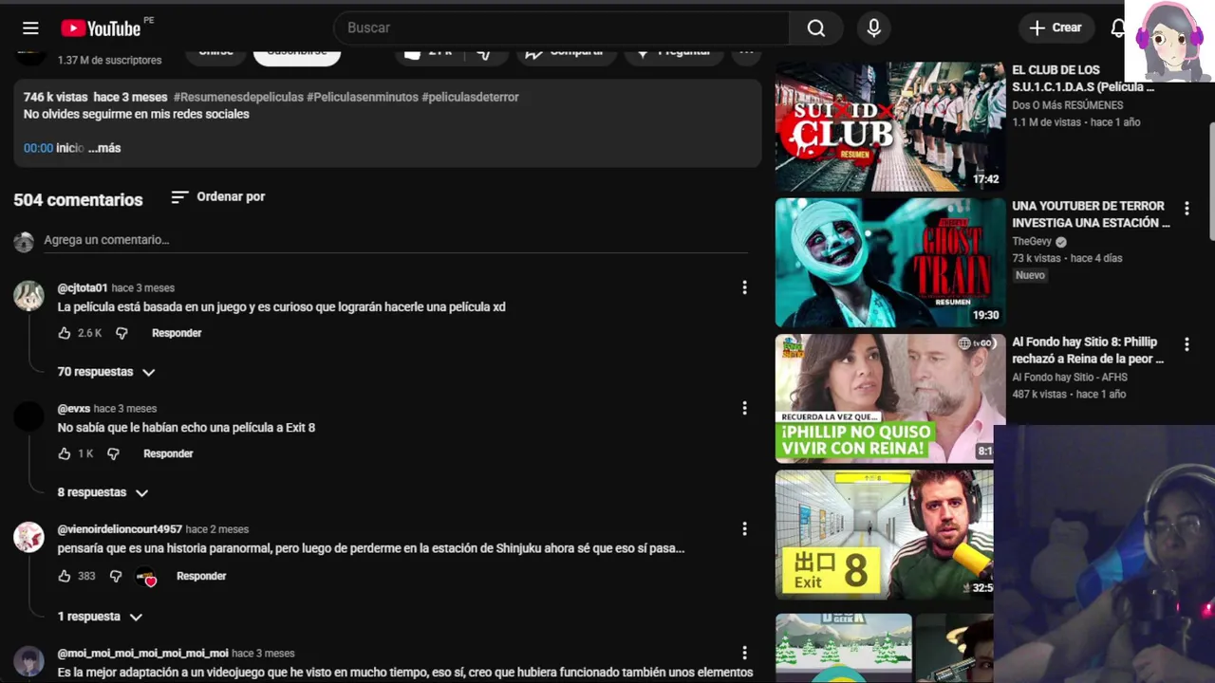Screen dimensions: 1215x683
Task: Focus the Buscar search field
Action: coord(561,28)
